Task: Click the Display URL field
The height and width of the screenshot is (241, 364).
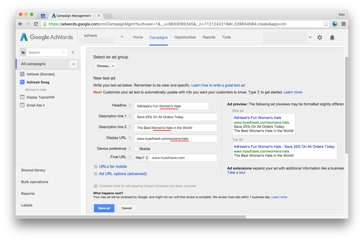Action: click(176, 139)
